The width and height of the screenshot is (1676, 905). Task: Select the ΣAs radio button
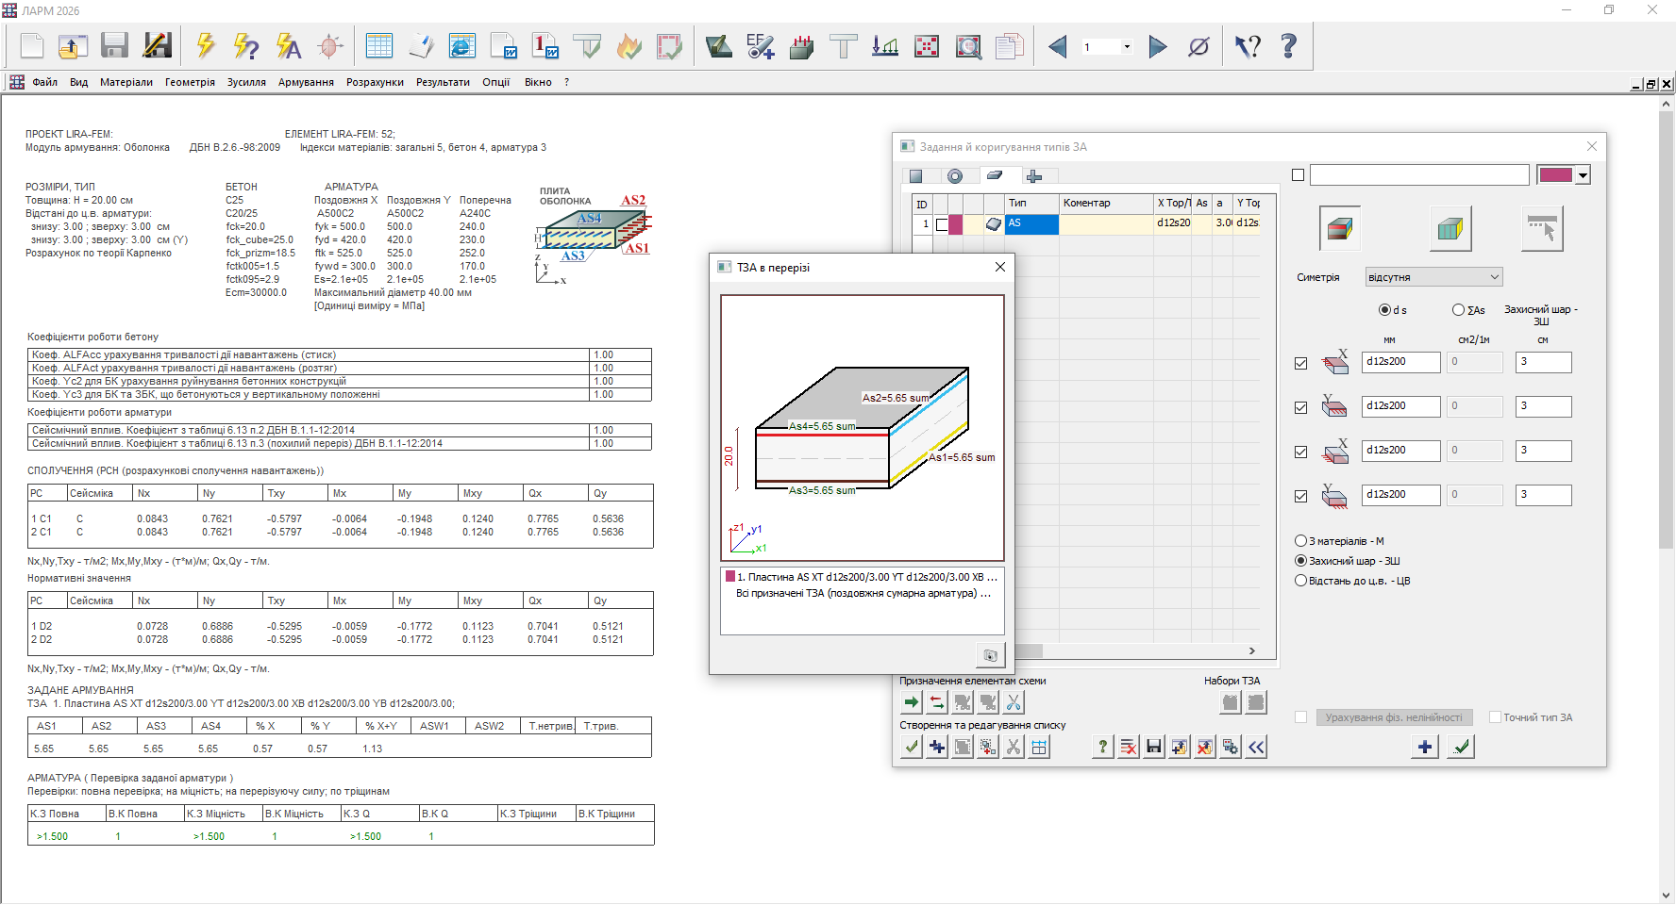coord(1458,310)
